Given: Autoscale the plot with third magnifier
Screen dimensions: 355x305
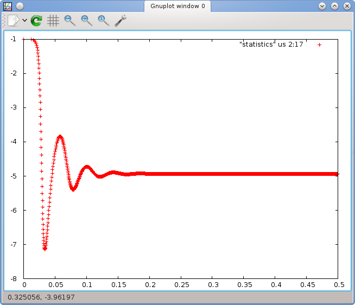Looking at the screenshot, I should 103,21.
